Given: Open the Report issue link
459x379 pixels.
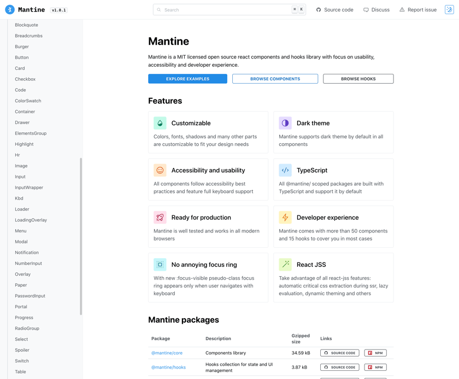Looking at the screenshot, I should click(418, 10).
